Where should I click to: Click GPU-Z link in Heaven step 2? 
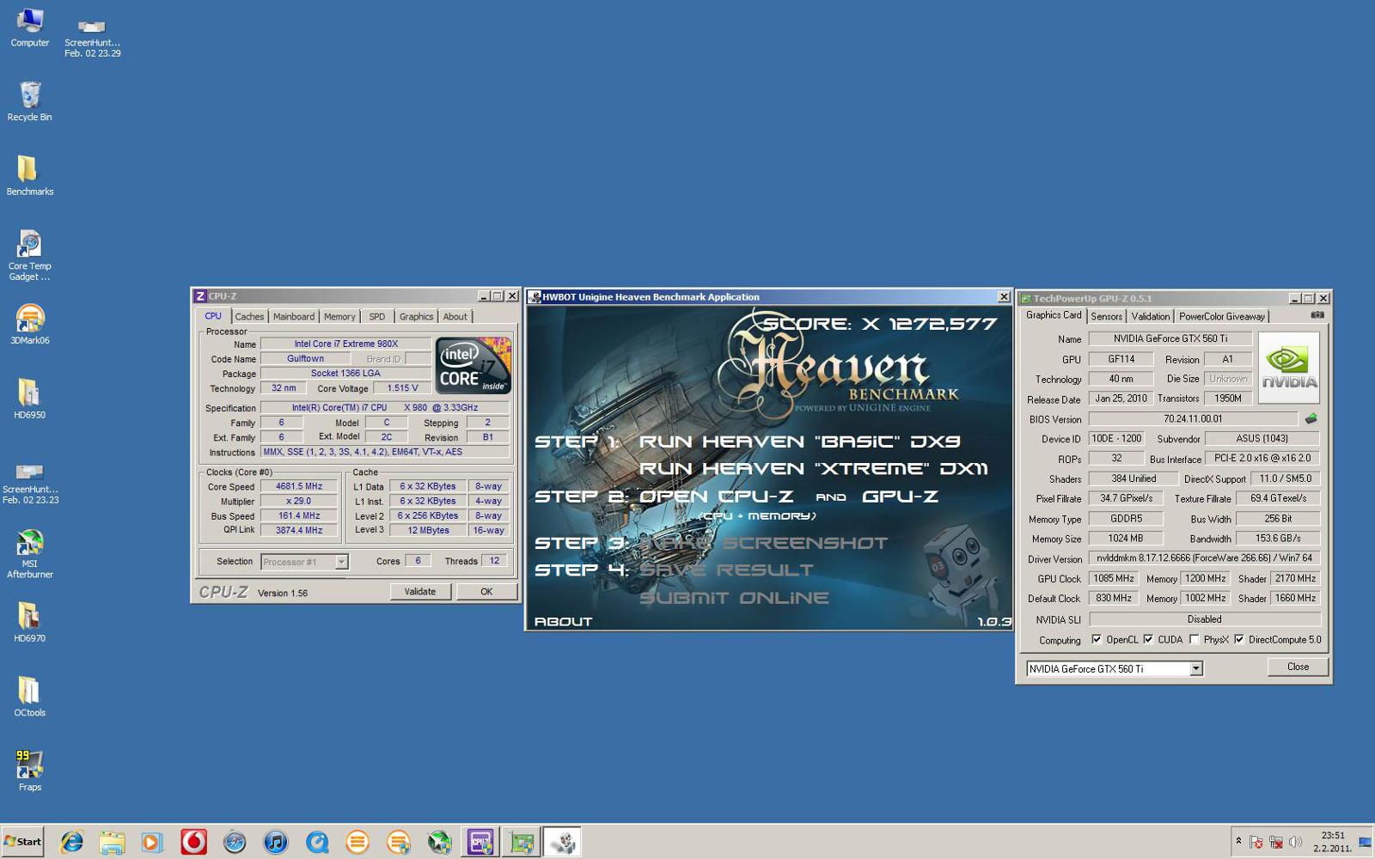tap(900, 497)
